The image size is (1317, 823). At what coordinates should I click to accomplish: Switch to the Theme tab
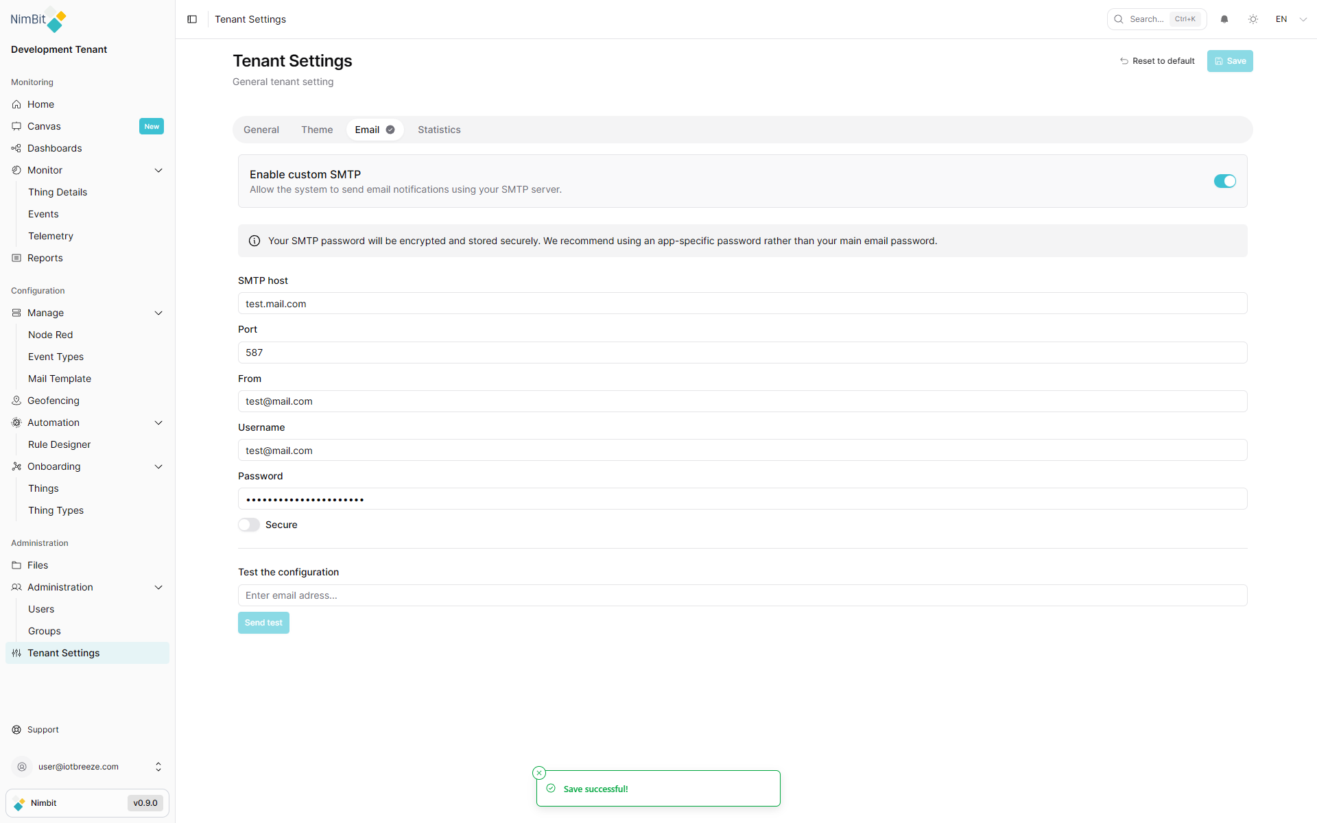pos(316,129)
